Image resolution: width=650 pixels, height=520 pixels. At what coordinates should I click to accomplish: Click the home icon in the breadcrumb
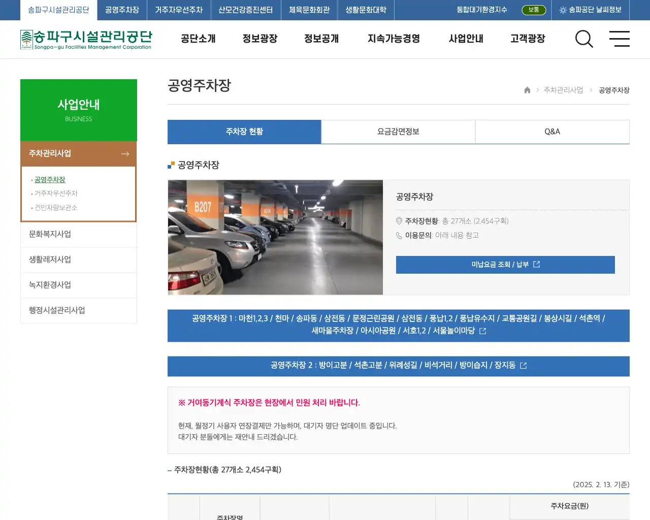[527, 90]
